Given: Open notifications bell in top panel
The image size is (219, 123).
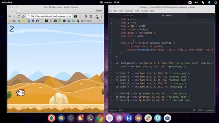Looking at the screenshot, I should 209,2.
